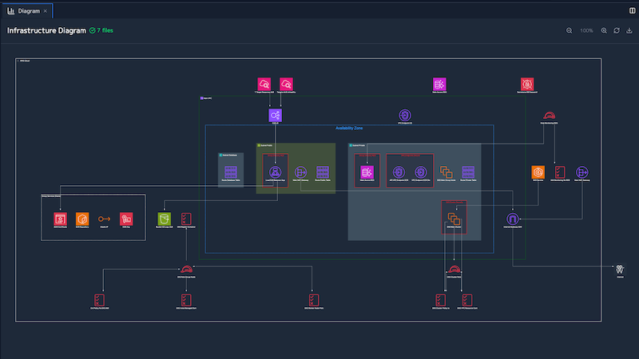Click the Availability Zone label

tap(350, 128)
